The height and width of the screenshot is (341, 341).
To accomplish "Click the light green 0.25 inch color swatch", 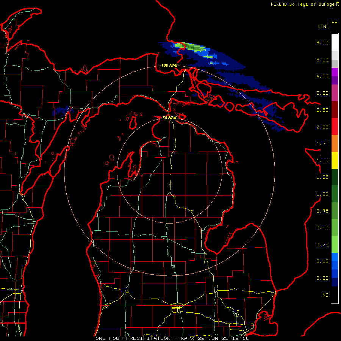I will [x=335, y=244].
